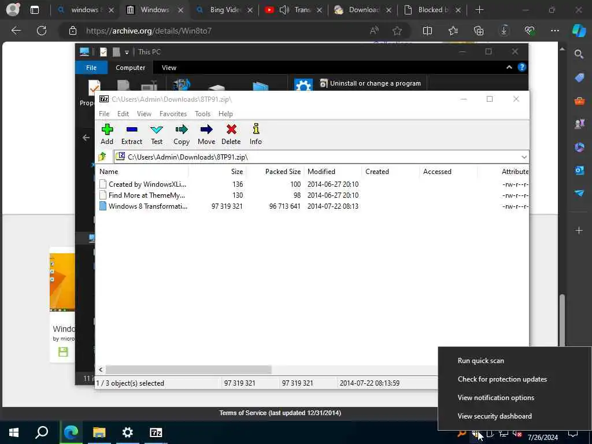Open File Explorer from the taskbar
592x444 pixels.
tap(99, 432)
